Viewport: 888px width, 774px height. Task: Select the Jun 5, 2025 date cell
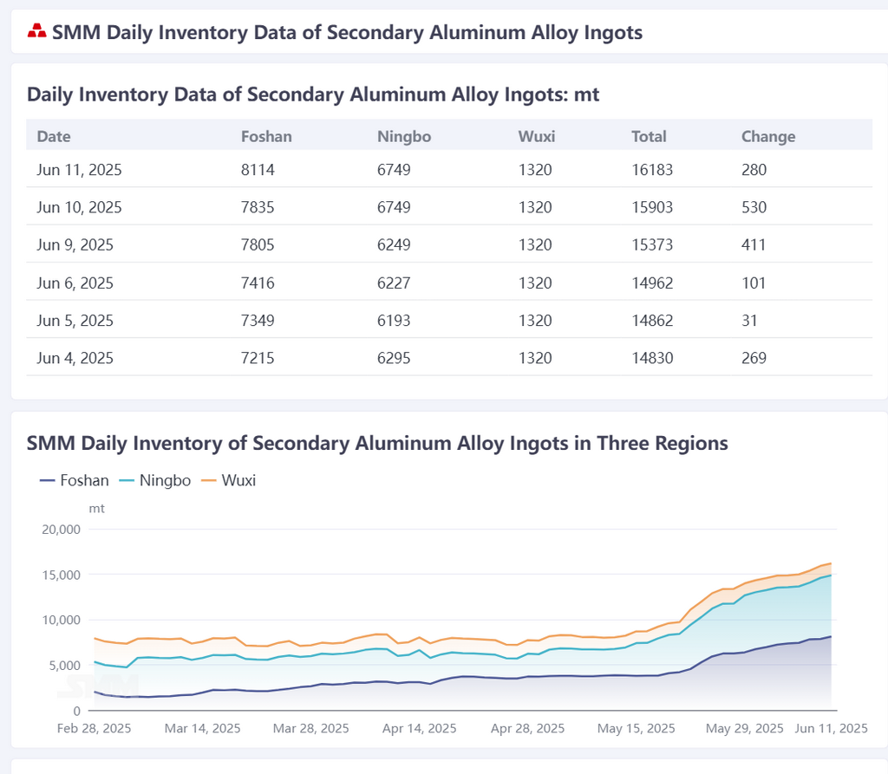point(75,321)
